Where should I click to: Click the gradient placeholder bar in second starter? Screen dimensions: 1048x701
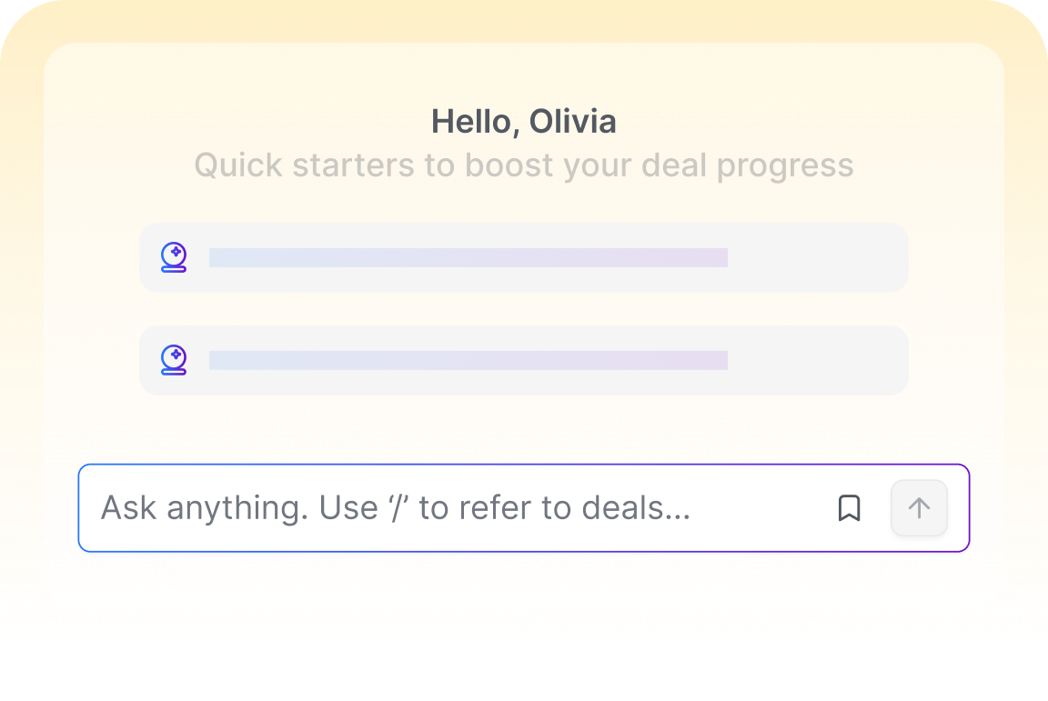pyautogui.click(x=468, y=360)
